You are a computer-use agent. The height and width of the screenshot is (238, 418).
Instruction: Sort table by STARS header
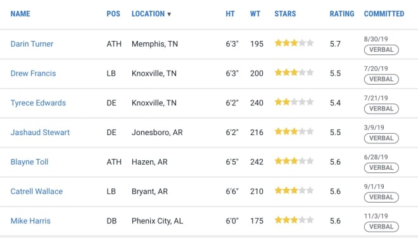pyautogui.click(x=285, y=14)
